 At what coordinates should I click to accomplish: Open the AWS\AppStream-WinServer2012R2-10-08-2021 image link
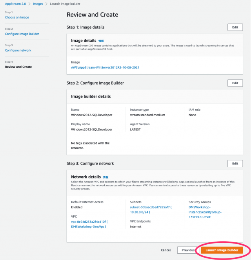click(x=105, y=67)
